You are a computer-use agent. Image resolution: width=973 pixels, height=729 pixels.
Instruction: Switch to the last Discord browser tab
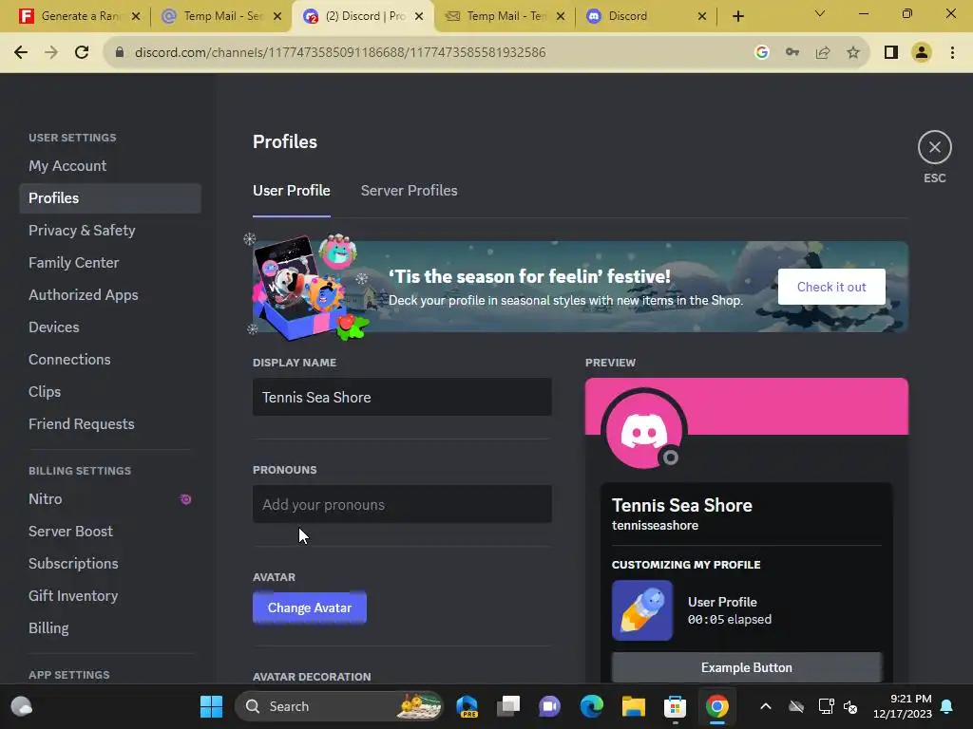(x=645, y=16)
